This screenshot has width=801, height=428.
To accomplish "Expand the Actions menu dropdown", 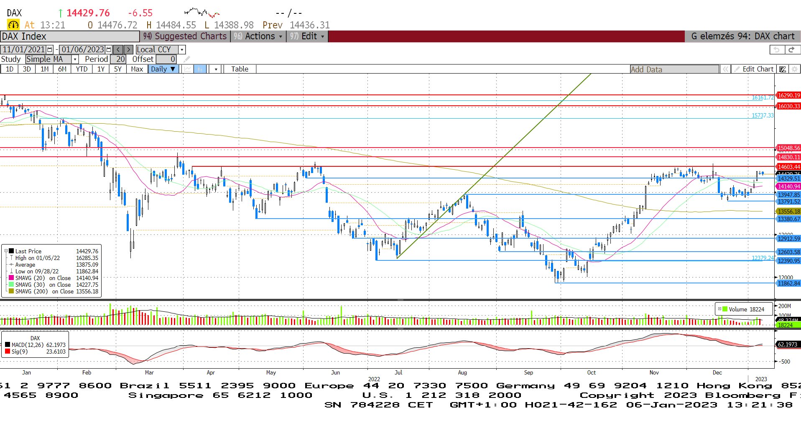I will pyautogui.click(x=258, y=36).
